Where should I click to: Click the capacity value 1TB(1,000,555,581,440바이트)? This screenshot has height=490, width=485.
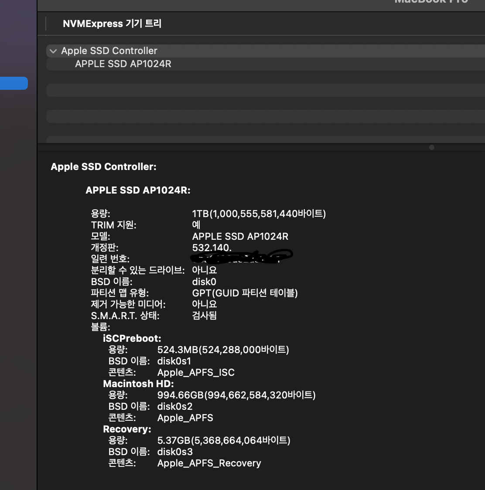tap(259, 214)
